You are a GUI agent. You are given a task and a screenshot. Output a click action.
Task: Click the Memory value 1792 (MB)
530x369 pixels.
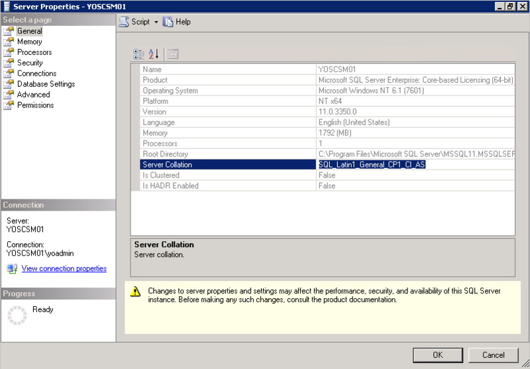[335, 132]
